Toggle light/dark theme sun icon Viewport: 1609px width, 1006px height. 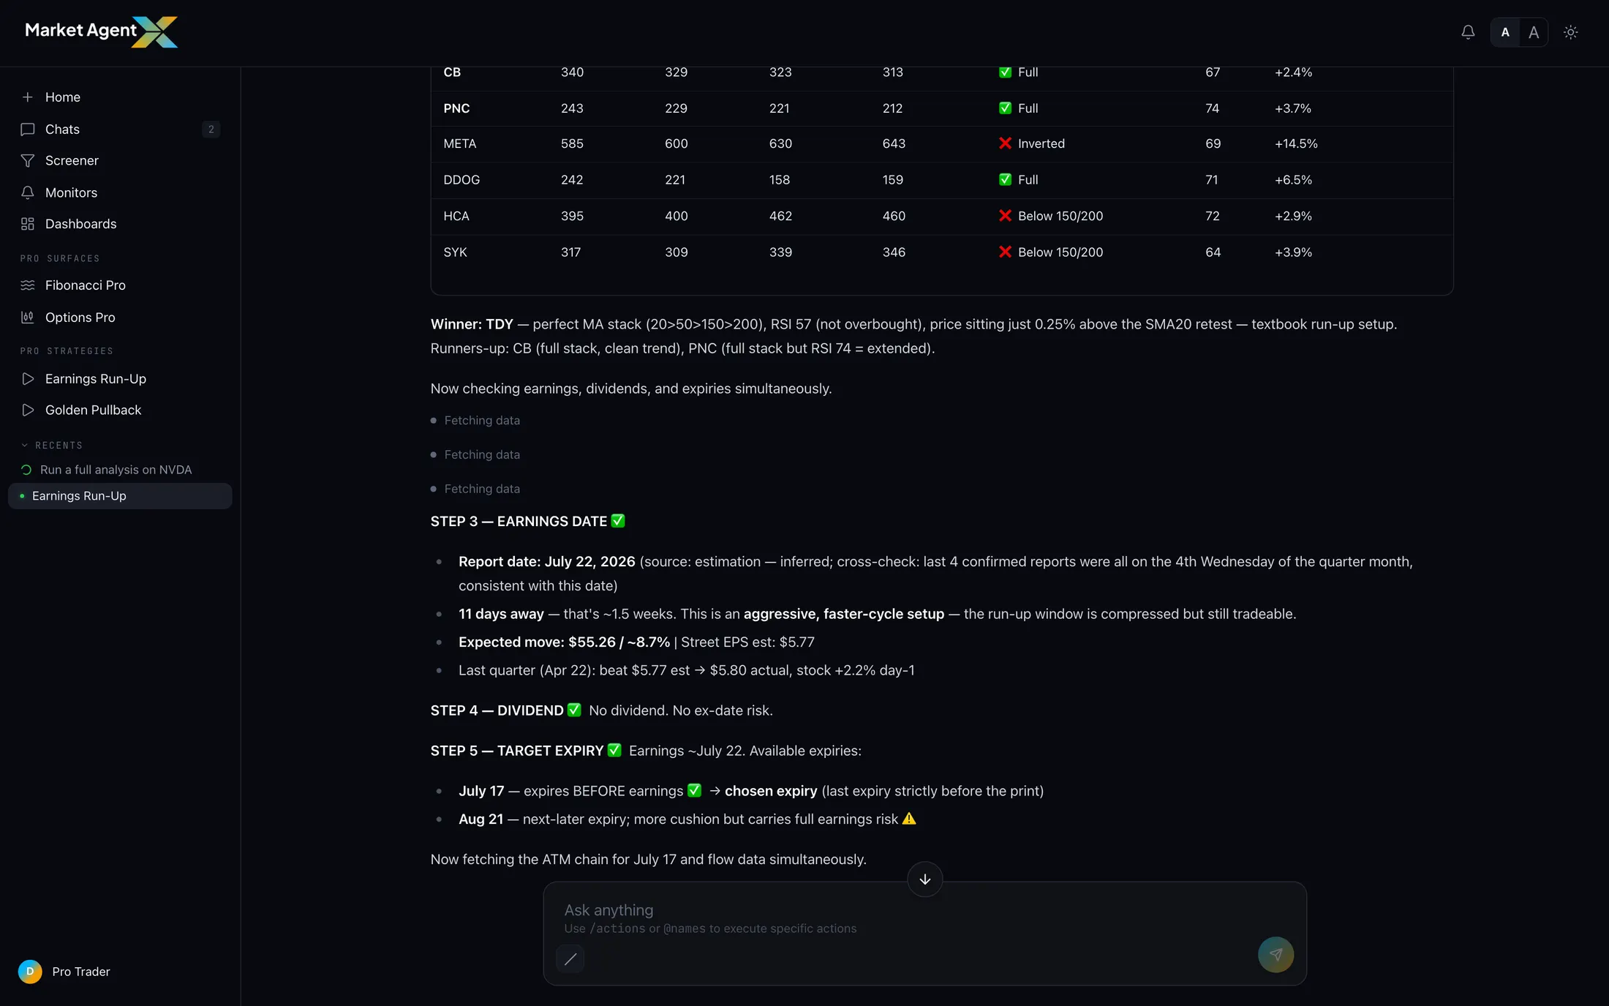click(1570, 32)
